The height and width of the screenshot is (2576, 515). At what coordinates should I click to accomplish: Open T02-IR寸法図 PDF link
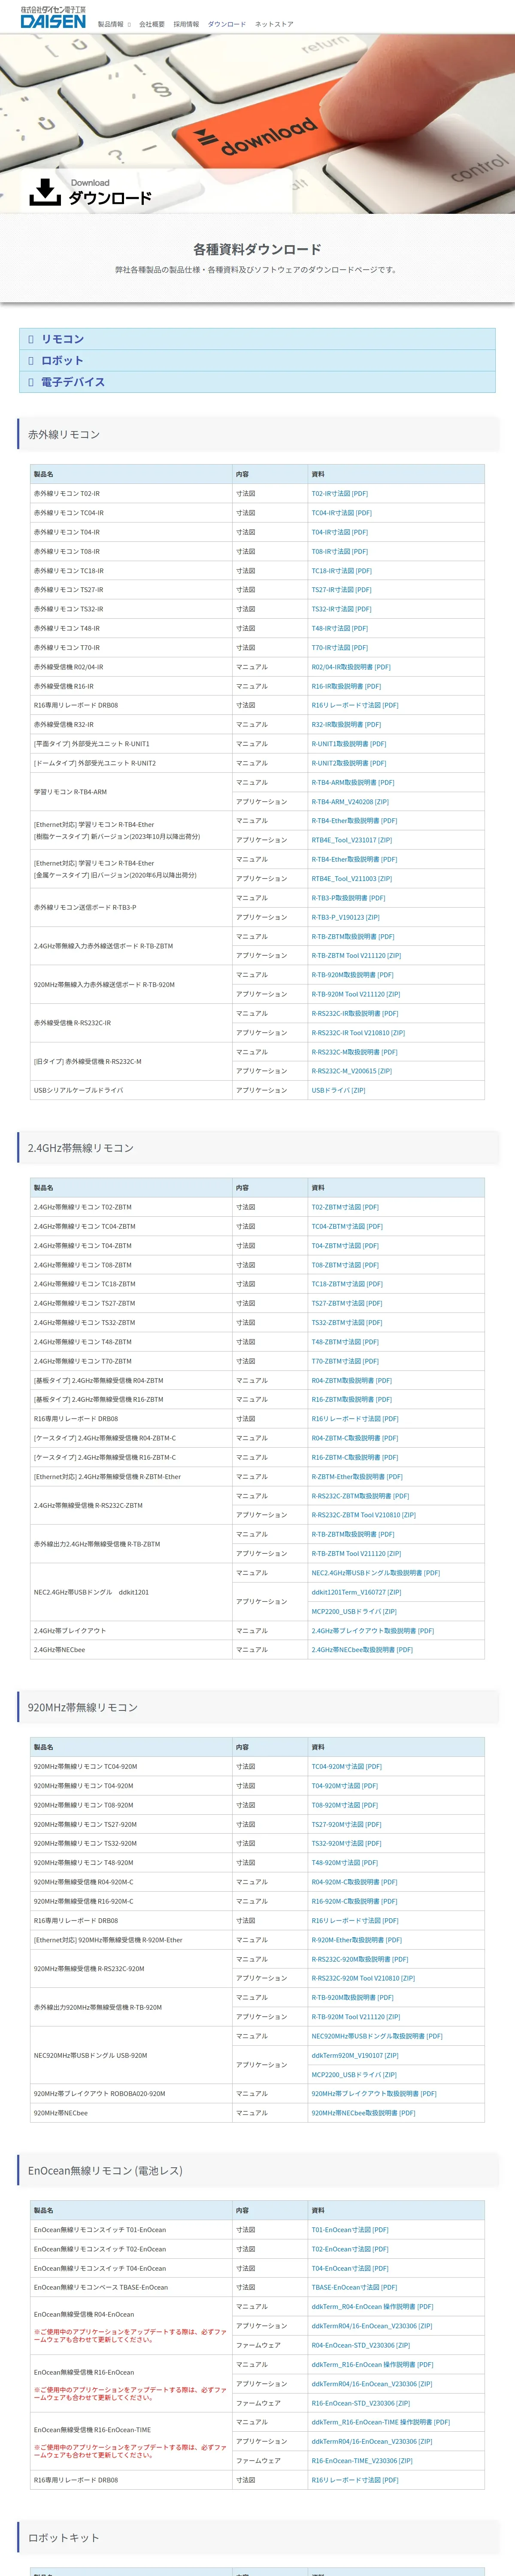click(x=339, y=493)
